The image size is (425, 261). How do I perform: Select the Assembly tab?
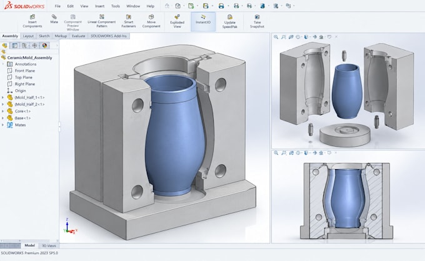(10, 36)
